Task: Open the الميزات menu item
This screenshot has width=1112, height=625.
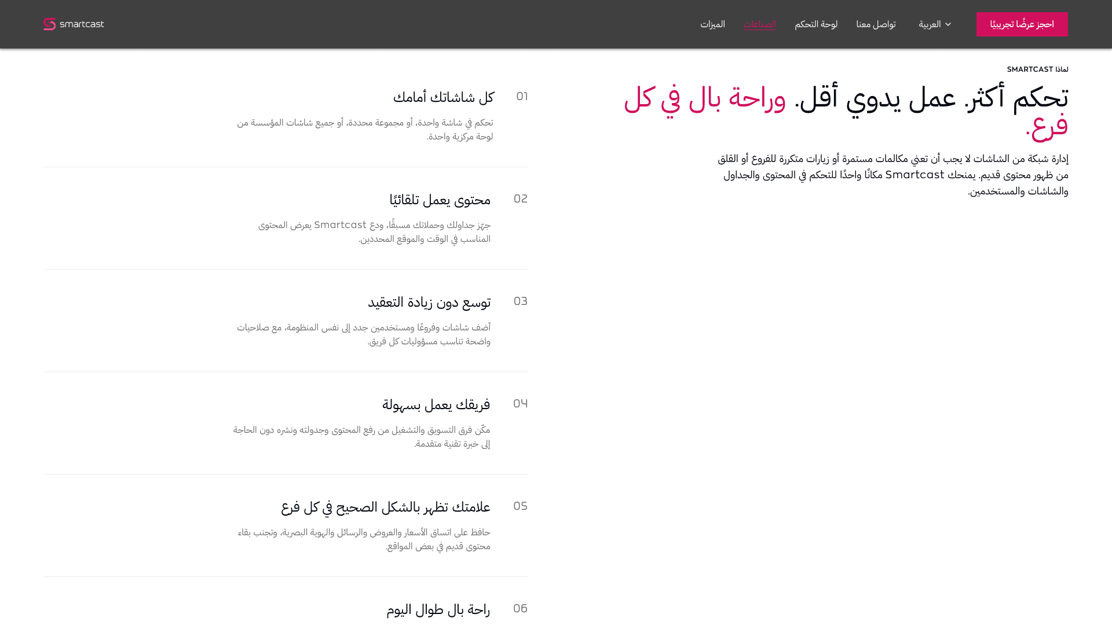Action: [x=712, y=24]
